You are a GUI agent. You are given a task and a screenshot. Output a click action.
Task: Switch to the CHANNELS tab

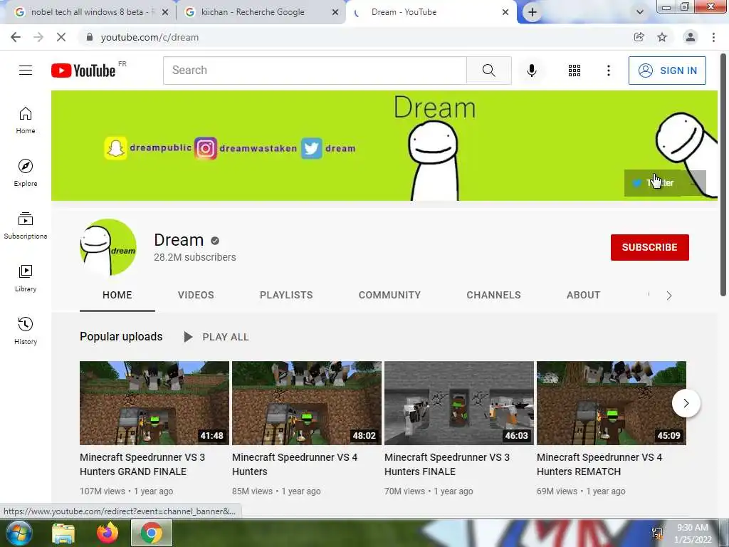[x=494, y=295]
